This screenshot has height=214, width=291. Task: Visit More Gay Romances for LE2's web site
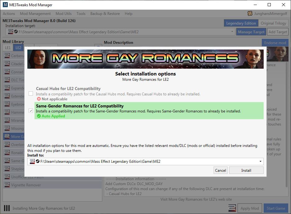click(x=196, y=199)
